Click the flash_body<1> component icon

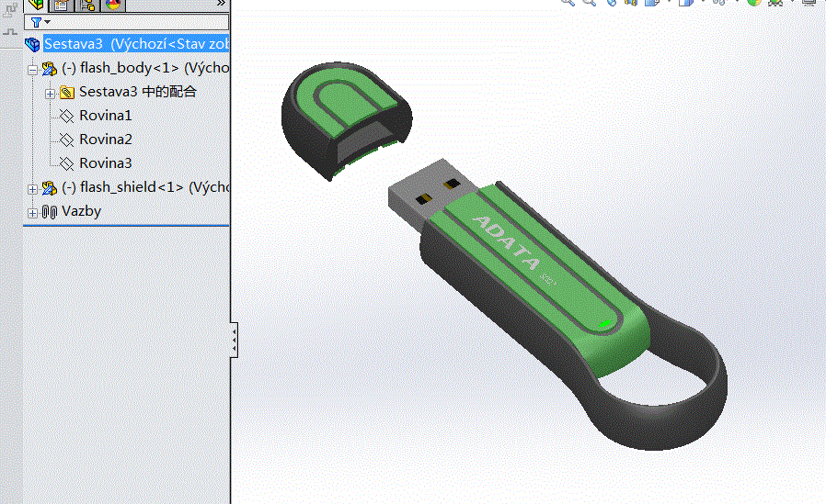coord(49,68)
